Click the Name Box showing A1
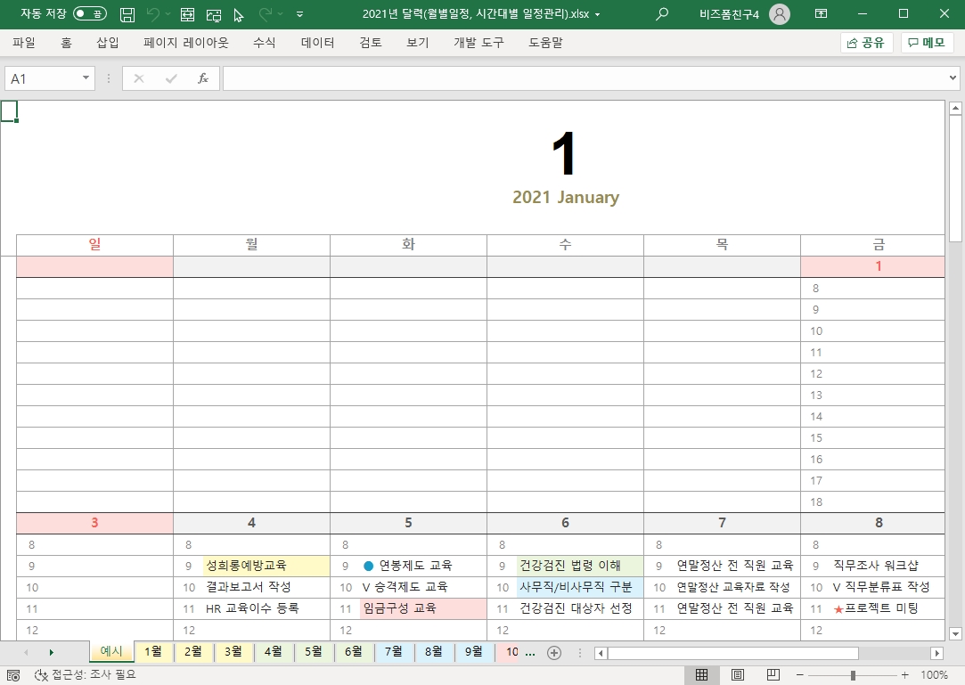The height and width of the screenshot is (685, 965). click(42, 78)
